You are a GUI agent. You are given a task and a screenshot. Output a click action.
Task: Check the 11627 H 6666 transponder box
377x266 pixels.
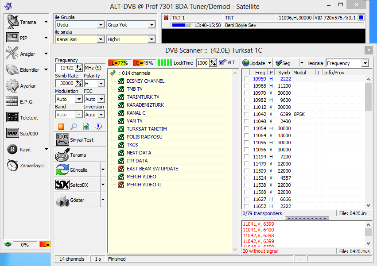pos(246,199)
